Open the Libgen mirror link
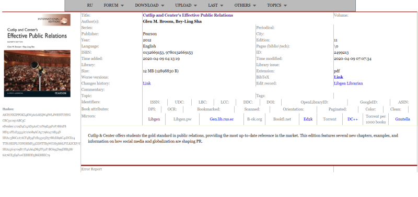This screenshot has width=418, height=197. point(154,119)
